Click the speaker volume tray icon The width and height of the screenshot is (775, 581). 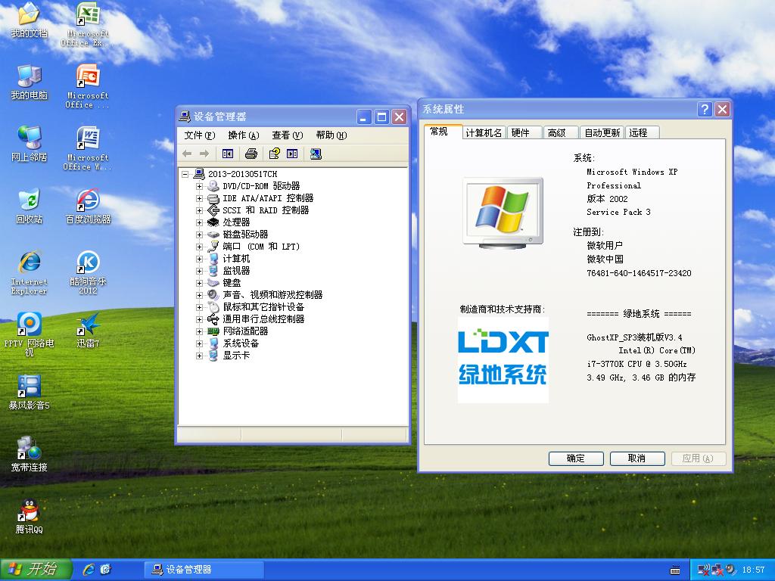[x=730, y=570]
